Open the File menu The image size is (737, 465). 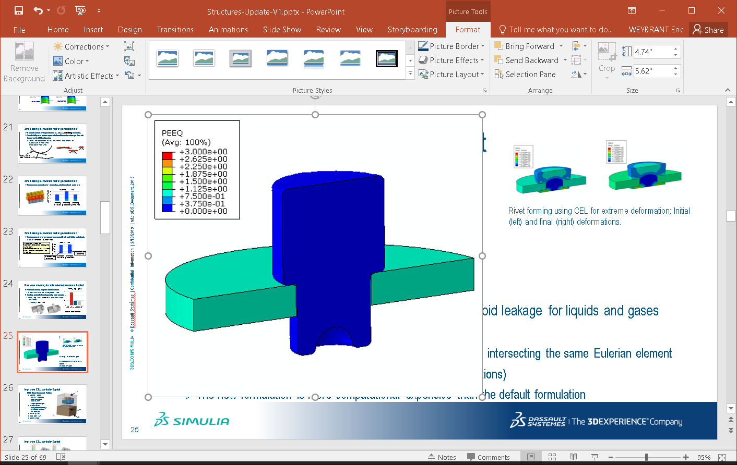(x=19, y=30)
